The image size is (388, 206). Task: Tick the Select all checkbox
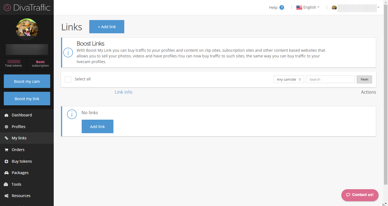pos(68,79)
